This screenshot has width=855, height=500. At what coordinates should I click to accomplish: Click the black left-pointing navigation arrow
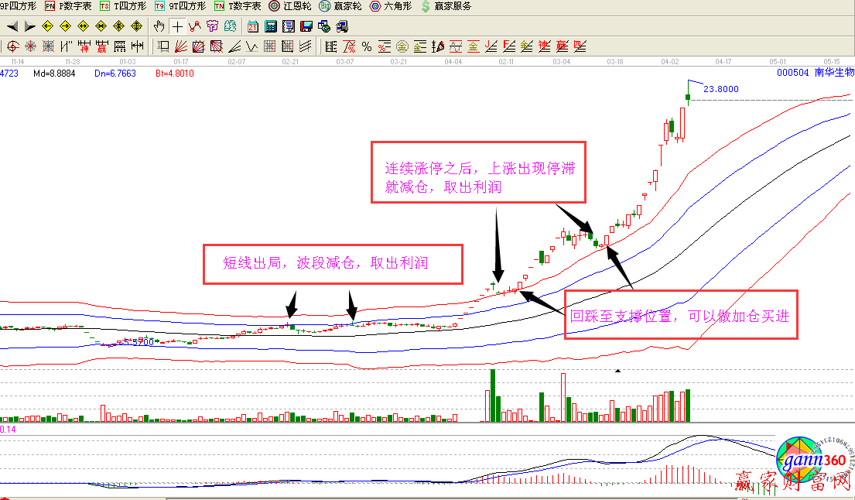(x=12, y=26)
